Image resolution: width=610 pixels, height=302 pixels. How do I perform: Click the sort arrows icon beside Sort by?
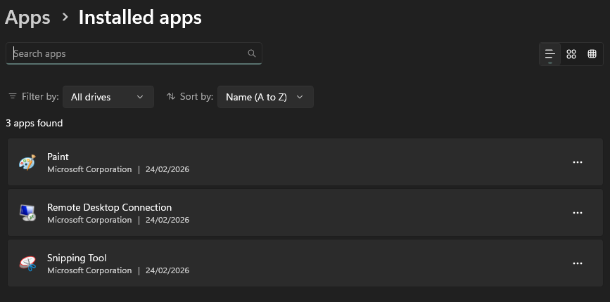171,96
